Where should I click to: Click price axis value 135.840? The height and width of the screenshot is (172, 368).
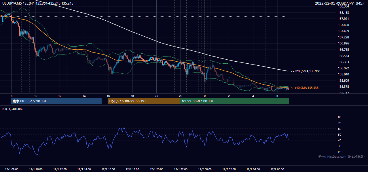(x=344, y=74)
